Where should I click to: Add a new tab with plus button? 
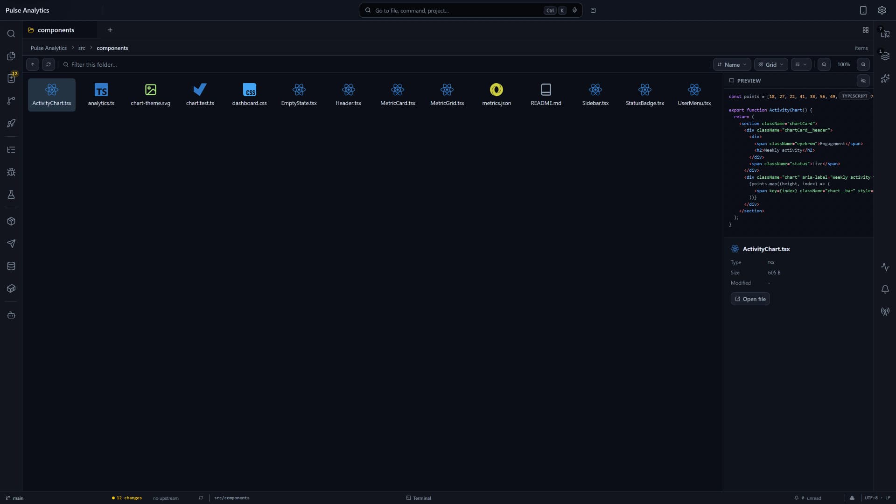pos(110,30)
